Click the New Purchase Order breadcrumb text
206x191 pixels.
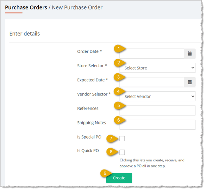[77, 7]
